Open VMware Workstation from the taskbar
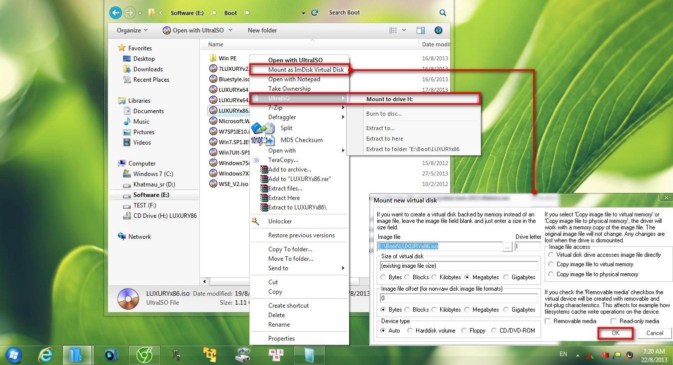 210,355
